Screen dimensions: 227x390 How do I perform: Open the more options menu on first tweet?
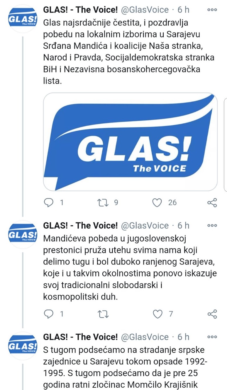[x=212, y=9]
